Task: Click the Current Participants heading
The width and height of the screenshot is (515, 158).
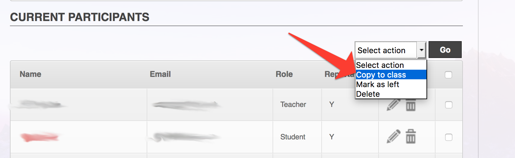Action: click(80, 17)
